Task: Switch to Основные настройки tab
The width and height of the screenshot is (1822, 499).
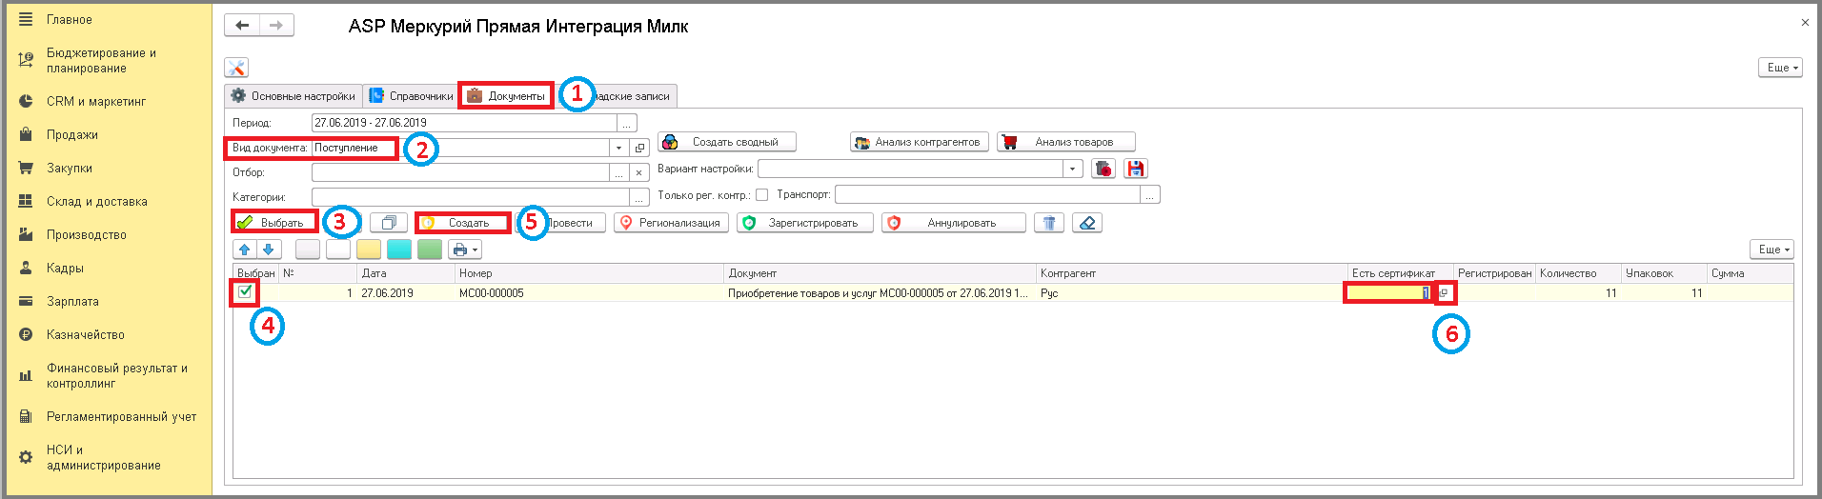Action: tap(294, 96)
